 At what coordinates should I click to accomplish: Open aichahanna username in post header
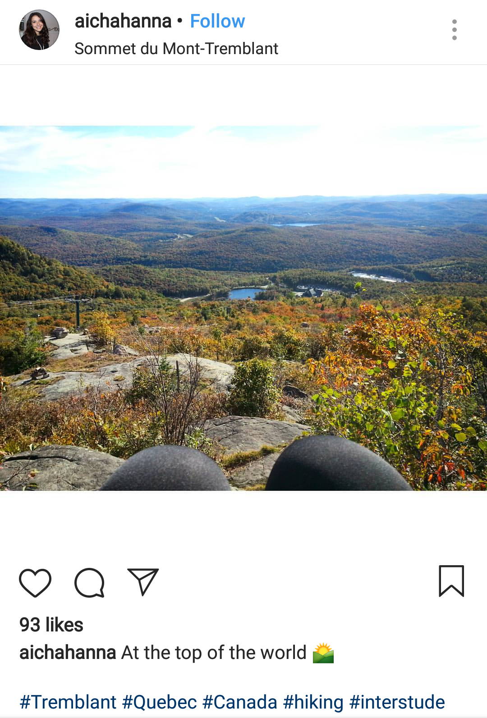pos(123,21)
